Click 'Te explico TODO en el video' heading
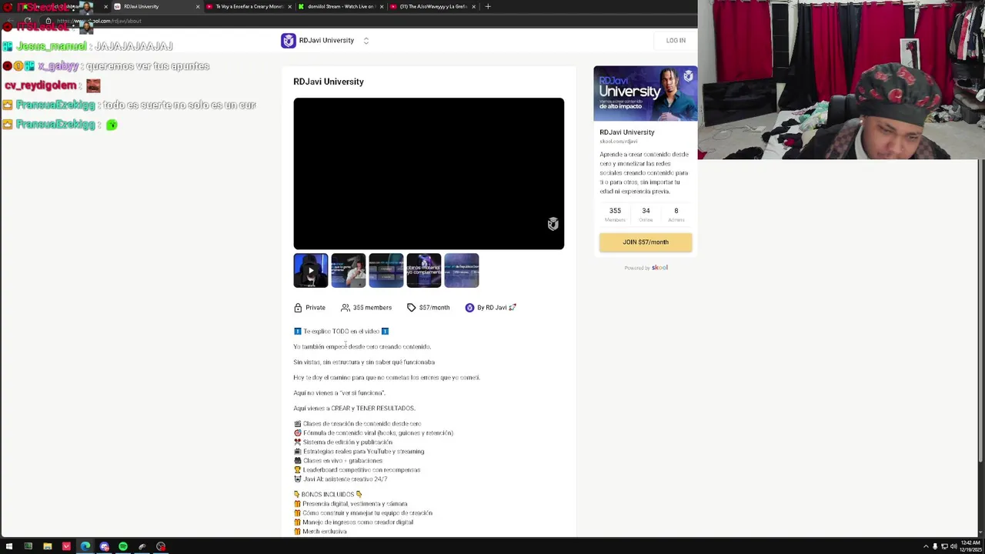Image resolution: width=985 pixels, height=554 pixels. pyautogui.click(x=341, y=332)
